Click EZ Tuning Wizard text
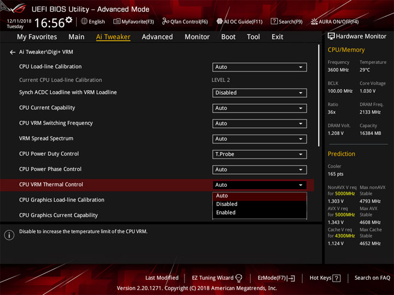 click(212, 278)
